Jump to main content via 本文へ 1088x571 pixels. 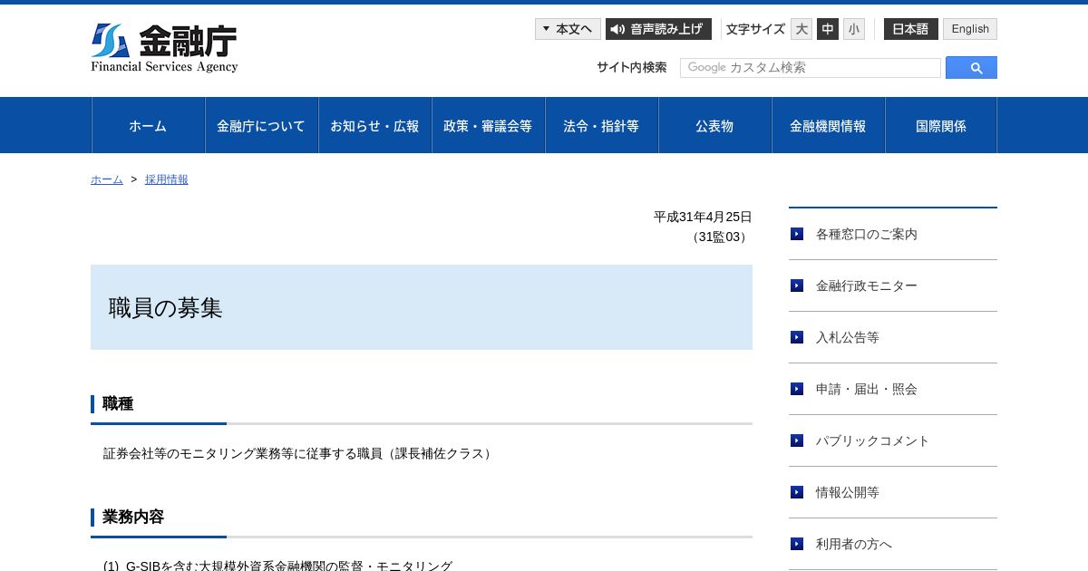[568, 29]
